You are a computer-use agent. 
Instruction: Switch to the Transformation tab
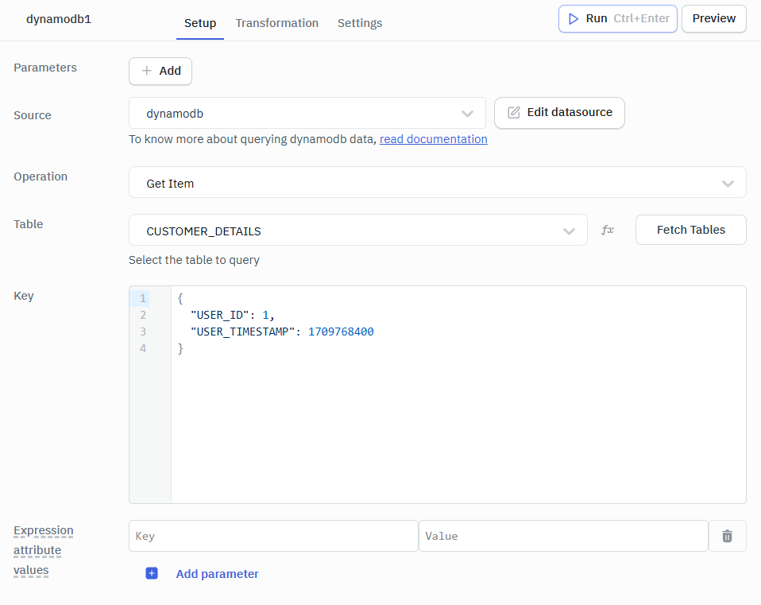(x=276, y=23)
